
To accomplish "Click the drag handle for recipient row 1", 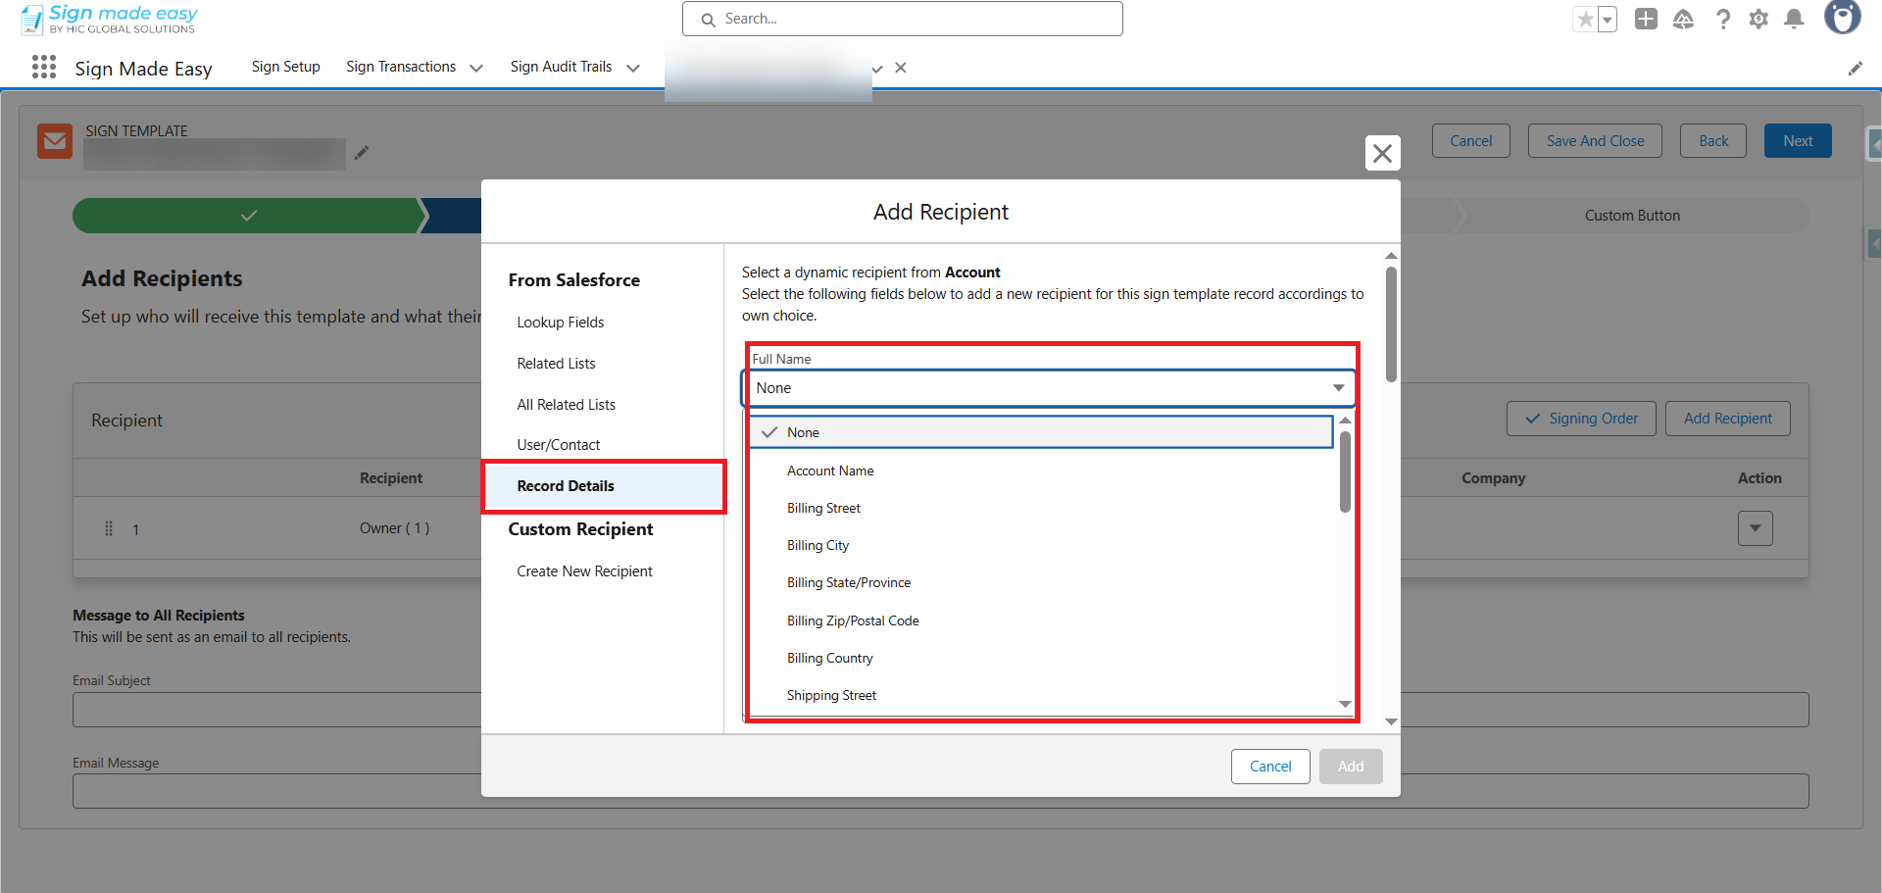I will [109, 528].
